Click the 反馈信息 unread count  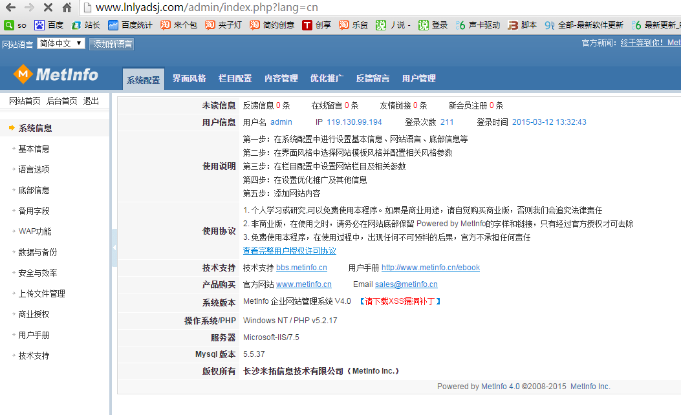pyautogui.click(x=278, y=105)
